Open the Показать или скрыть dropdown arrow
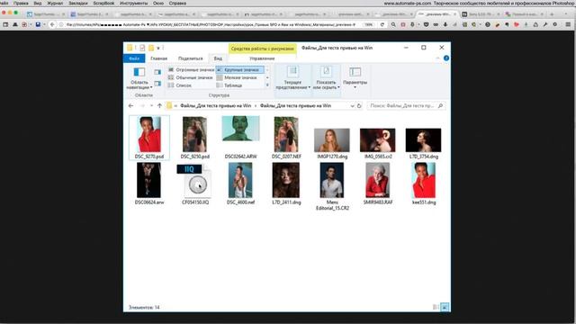 (x=338, y=87)
